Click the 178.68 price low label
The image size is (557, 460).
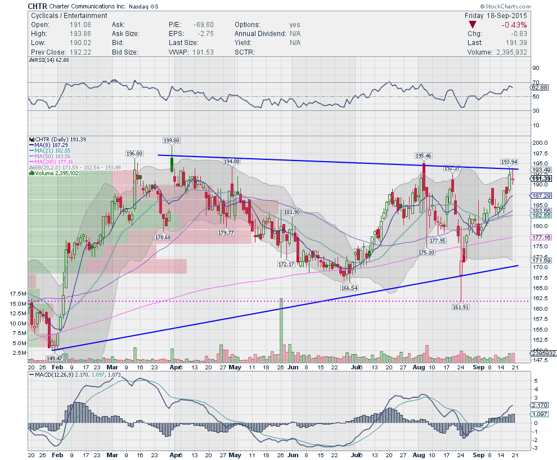[163, 237]
